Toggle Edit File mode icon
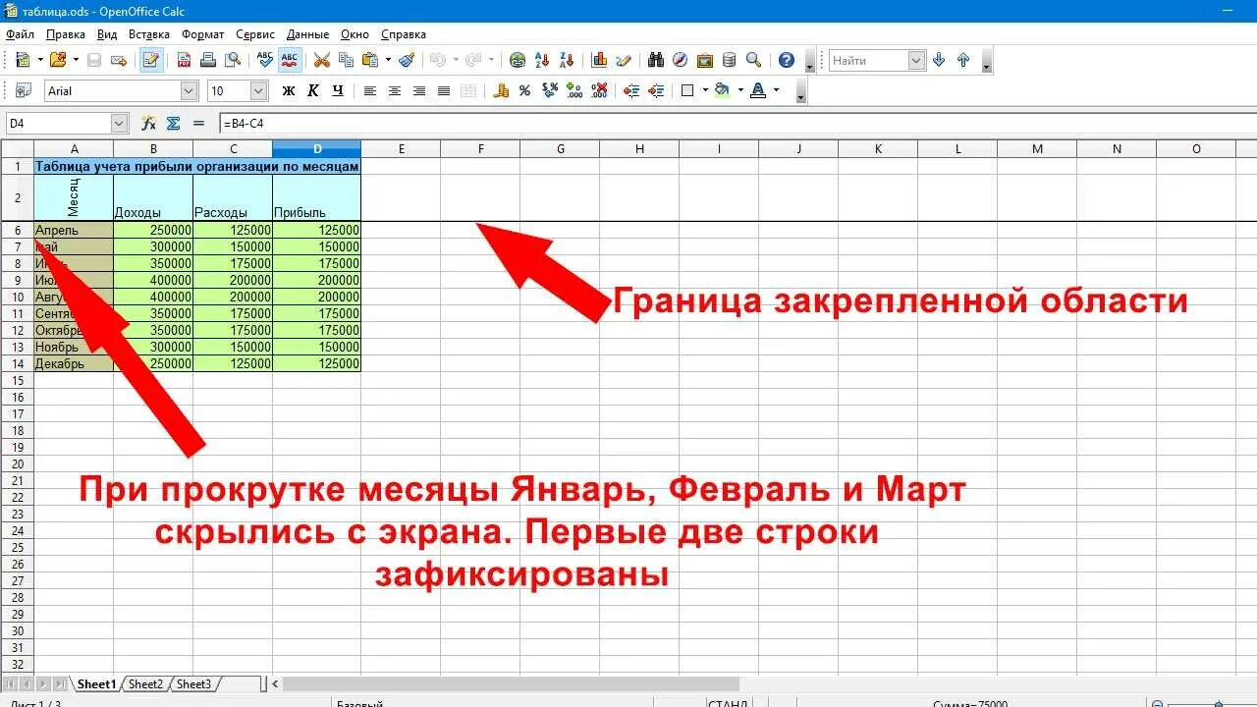 point(151,60)
